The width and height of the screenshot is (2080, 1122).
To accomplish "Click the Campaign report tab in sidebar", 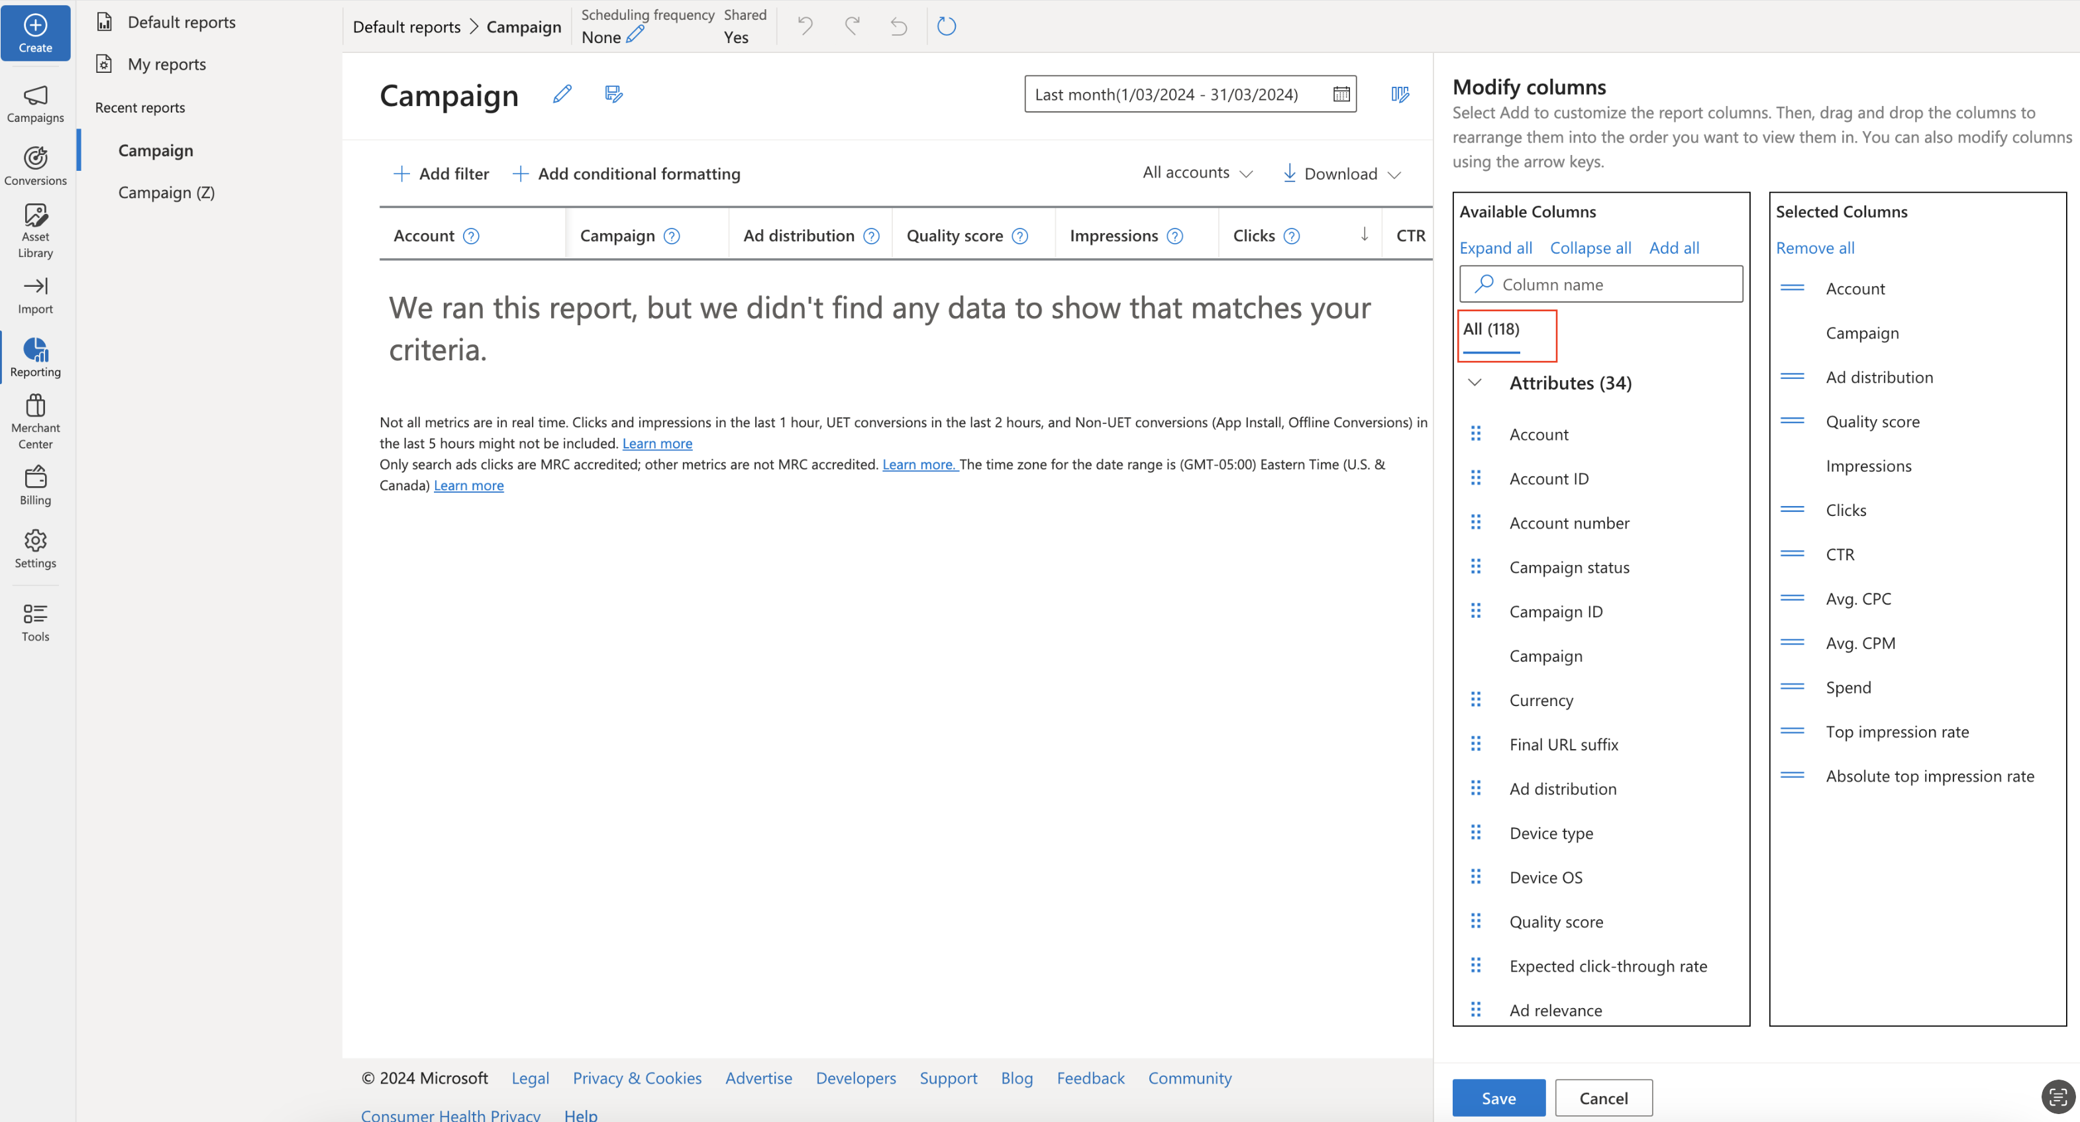I will click(x=156, y=149).
